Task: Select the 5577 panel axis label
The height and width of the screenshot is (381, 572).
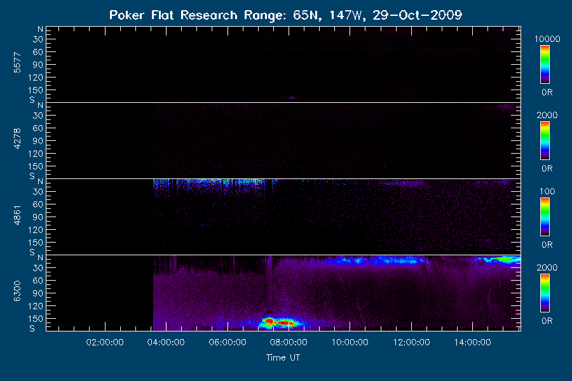Action: [17, 63]
